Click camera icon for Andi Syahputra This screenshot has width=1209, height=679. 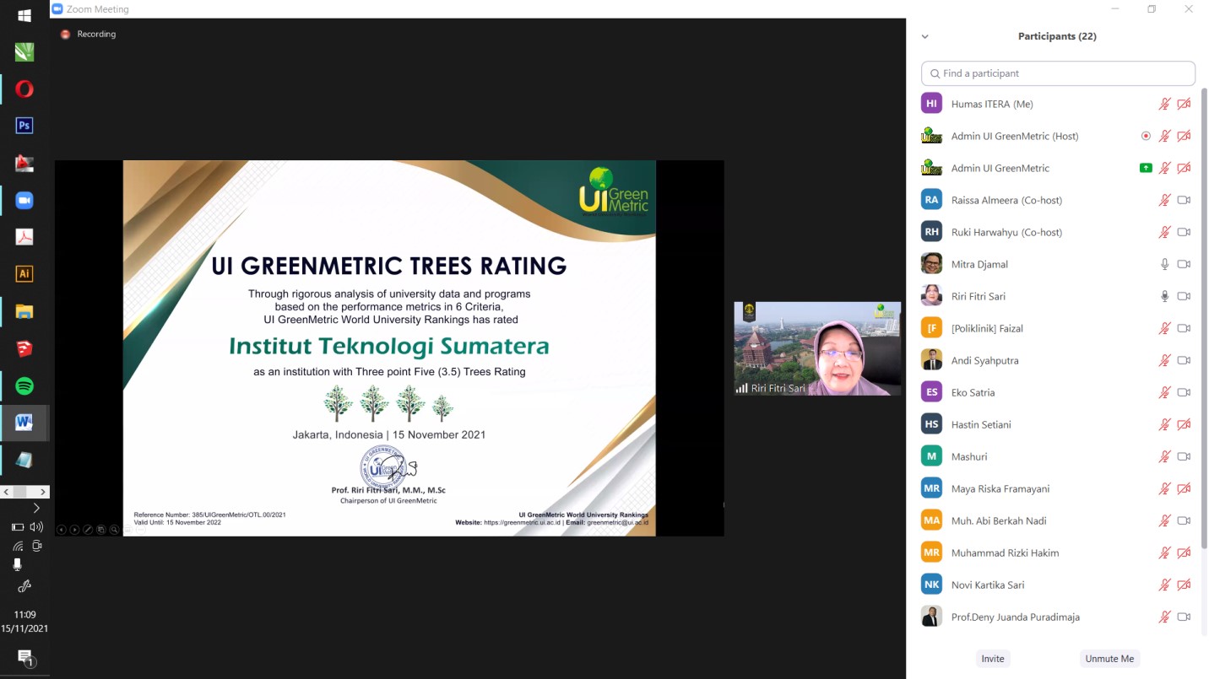(x=1184, y=360)
